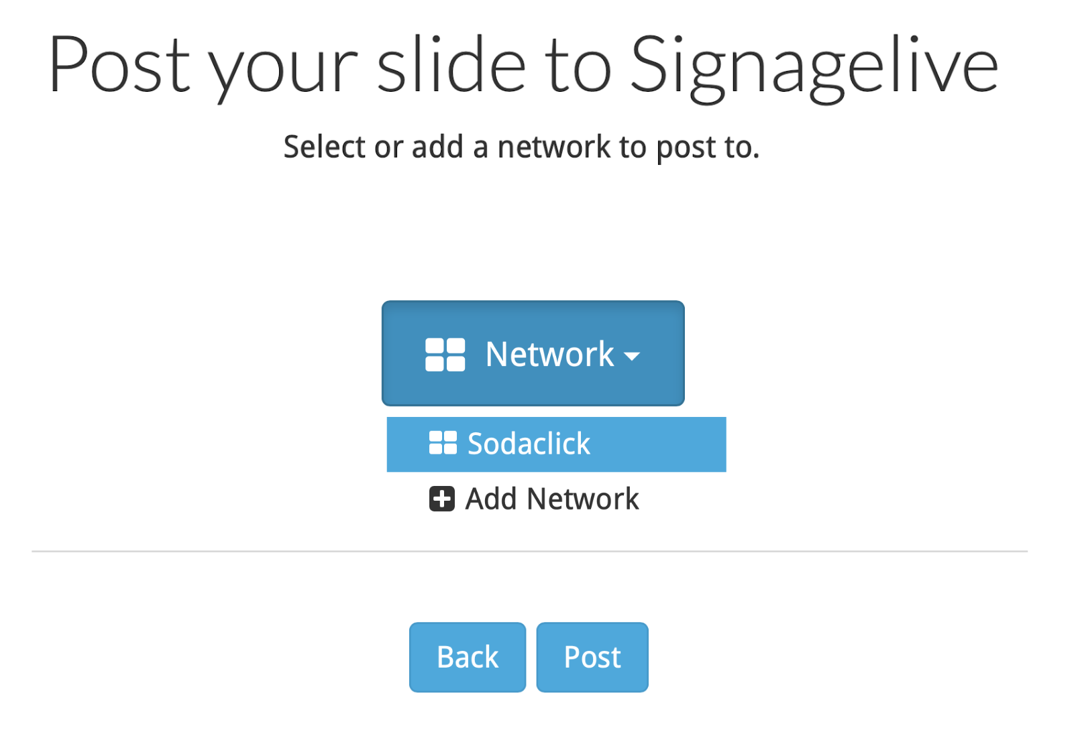Image resolution: width=1080 pixels, height=740 pixels.
Task: Click the word "network" in the subtitle
Action: click(553, 147)
